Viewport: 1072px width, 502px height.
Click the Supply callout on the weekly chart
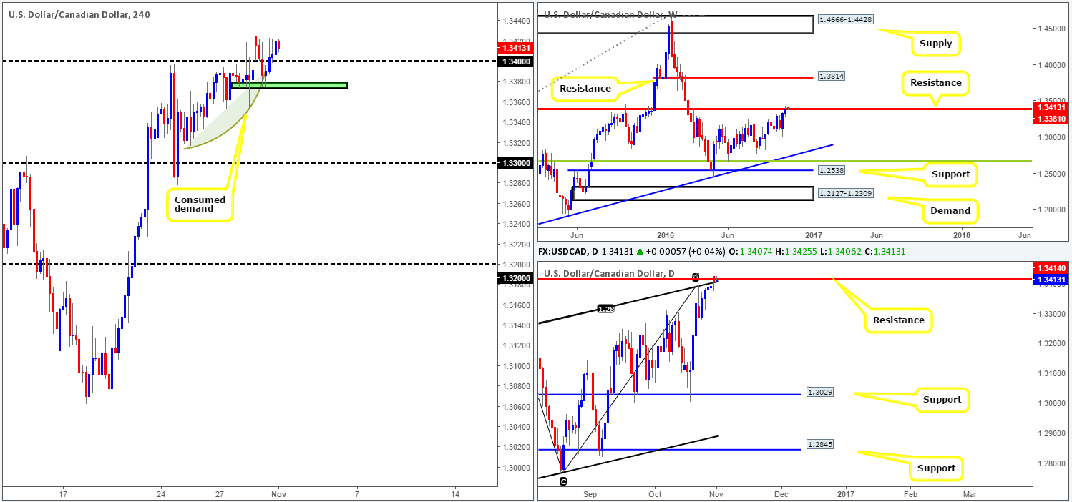(x=936, y=44)
